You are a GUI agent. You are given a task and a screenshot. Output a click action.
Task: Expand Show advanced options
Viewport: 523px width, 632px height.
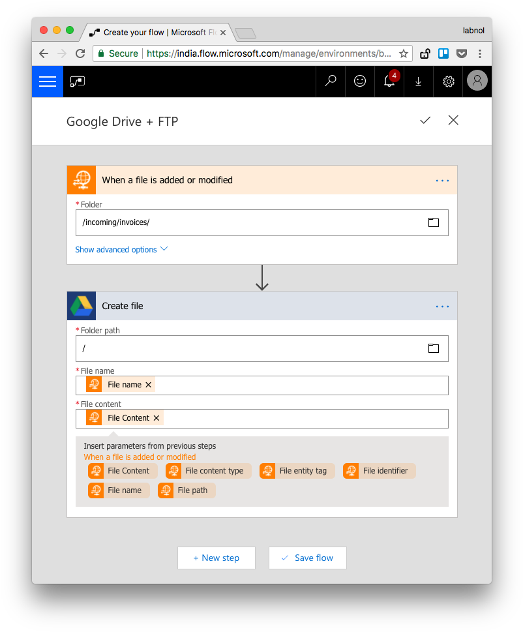[x=117, y=249]
